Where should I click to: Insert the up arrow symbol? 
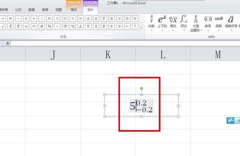[135, 26]
